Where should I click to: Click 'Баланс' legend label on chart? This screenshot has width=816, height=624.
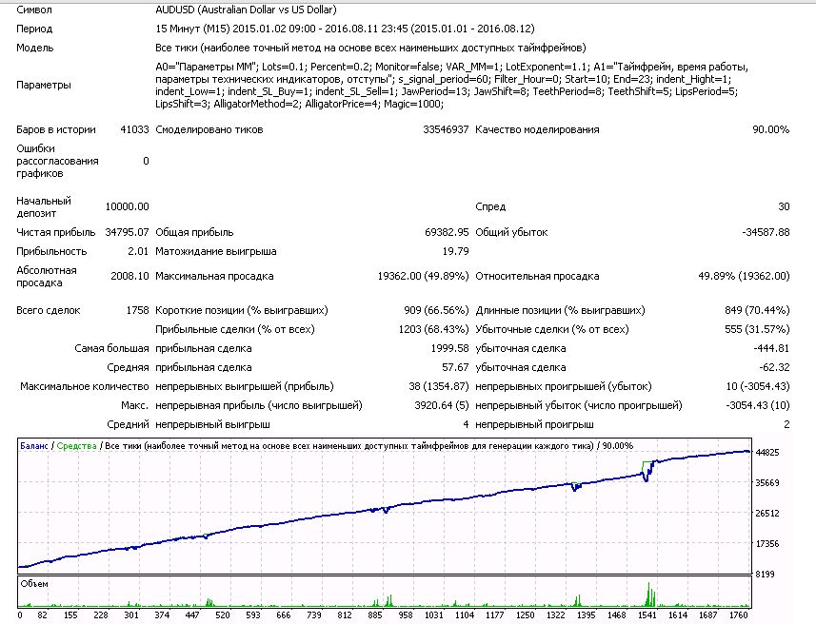pos(34,446)
